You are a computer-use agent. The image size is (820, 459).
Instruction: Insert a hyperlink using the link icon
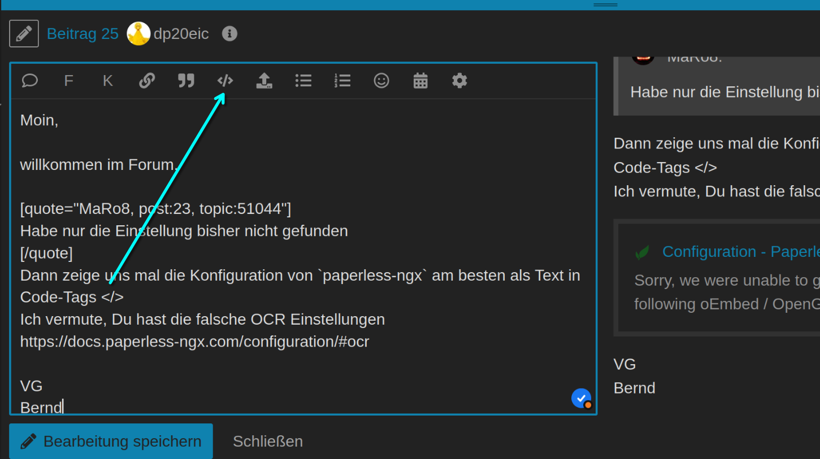click(x=147, y=81)
